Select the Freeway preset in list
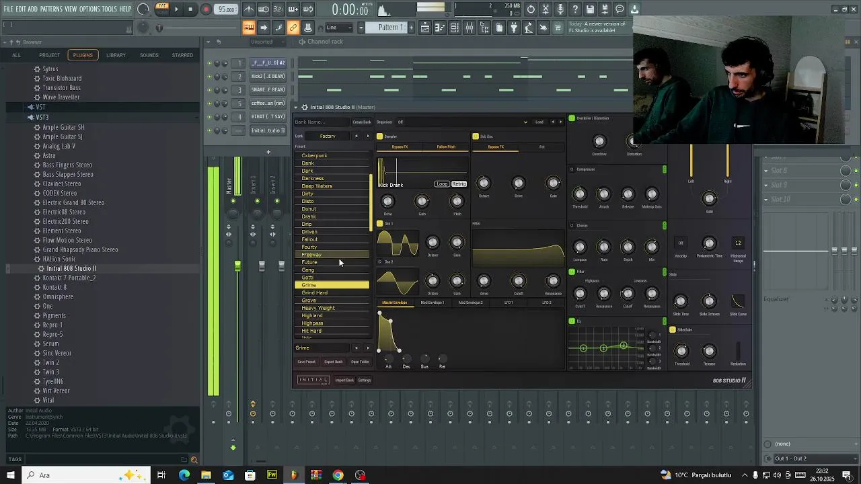Screen dimensions: 861x484 (332, 255)
